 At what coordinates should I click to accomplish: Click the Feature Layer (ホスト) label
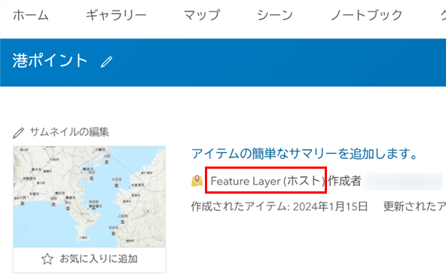pyautogui.click(x=267, y=181)
